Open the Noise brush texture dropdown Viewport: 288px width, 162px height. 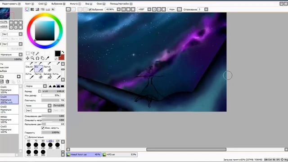(x=38, y=106)
